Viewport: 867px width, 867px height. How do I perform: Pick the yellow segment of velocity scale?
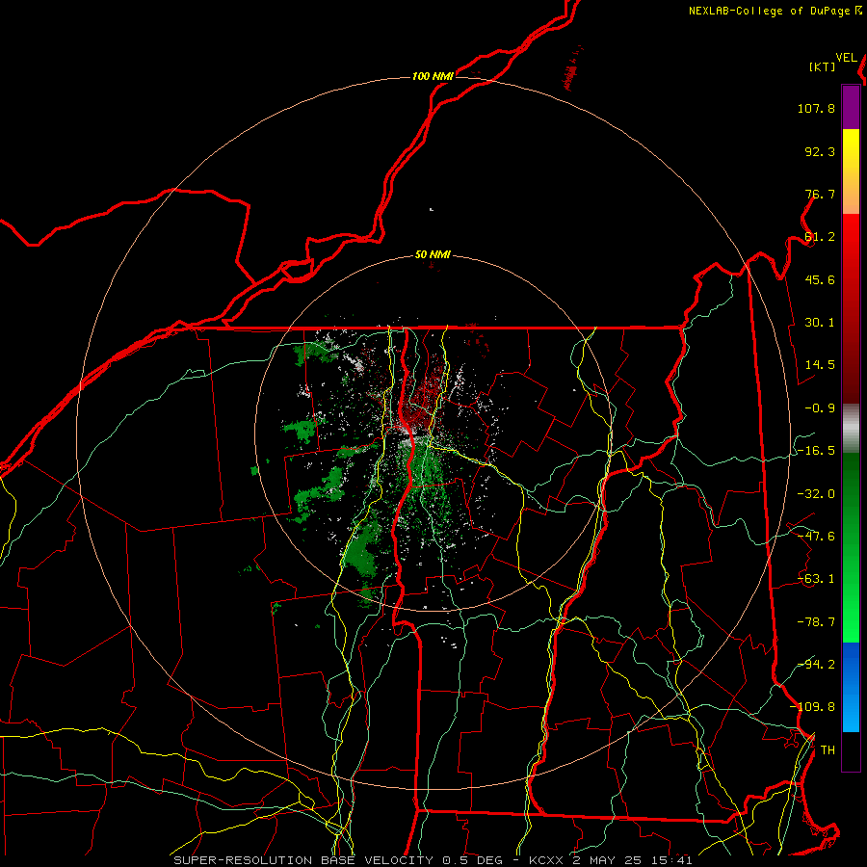tap(851, 152)
